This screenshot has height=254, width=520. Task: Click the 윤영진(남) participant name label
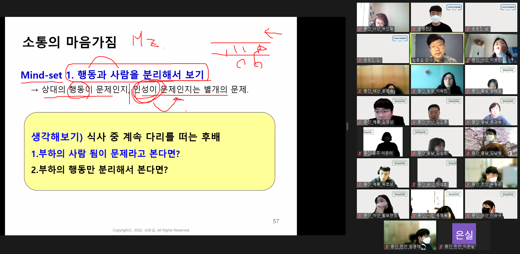coord(480,29)
